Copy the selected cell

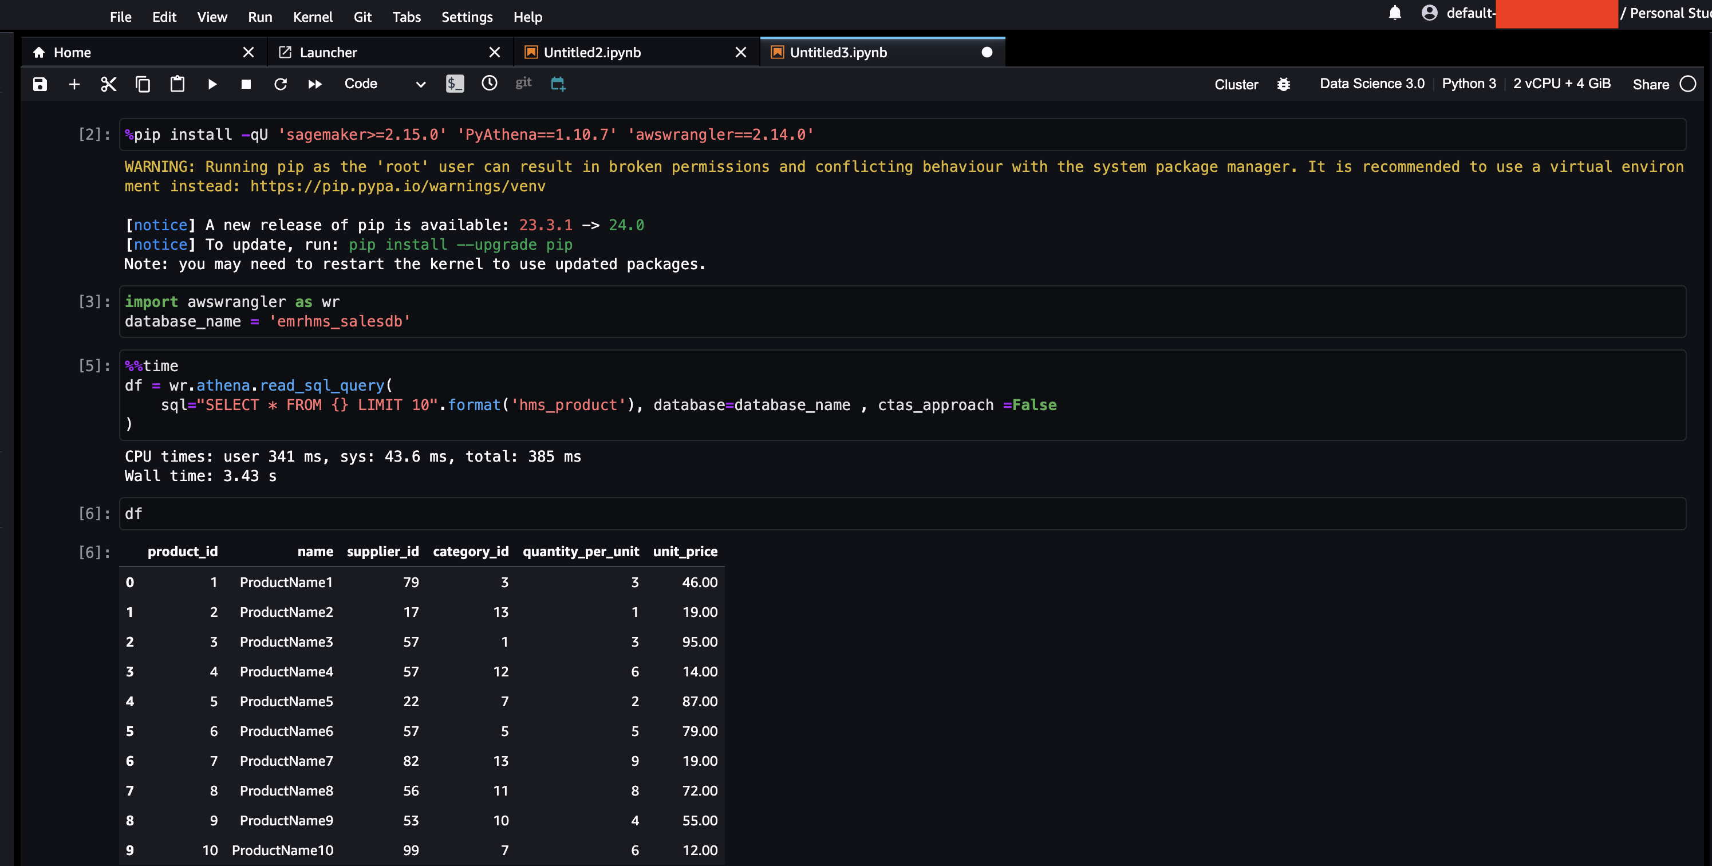143,84
